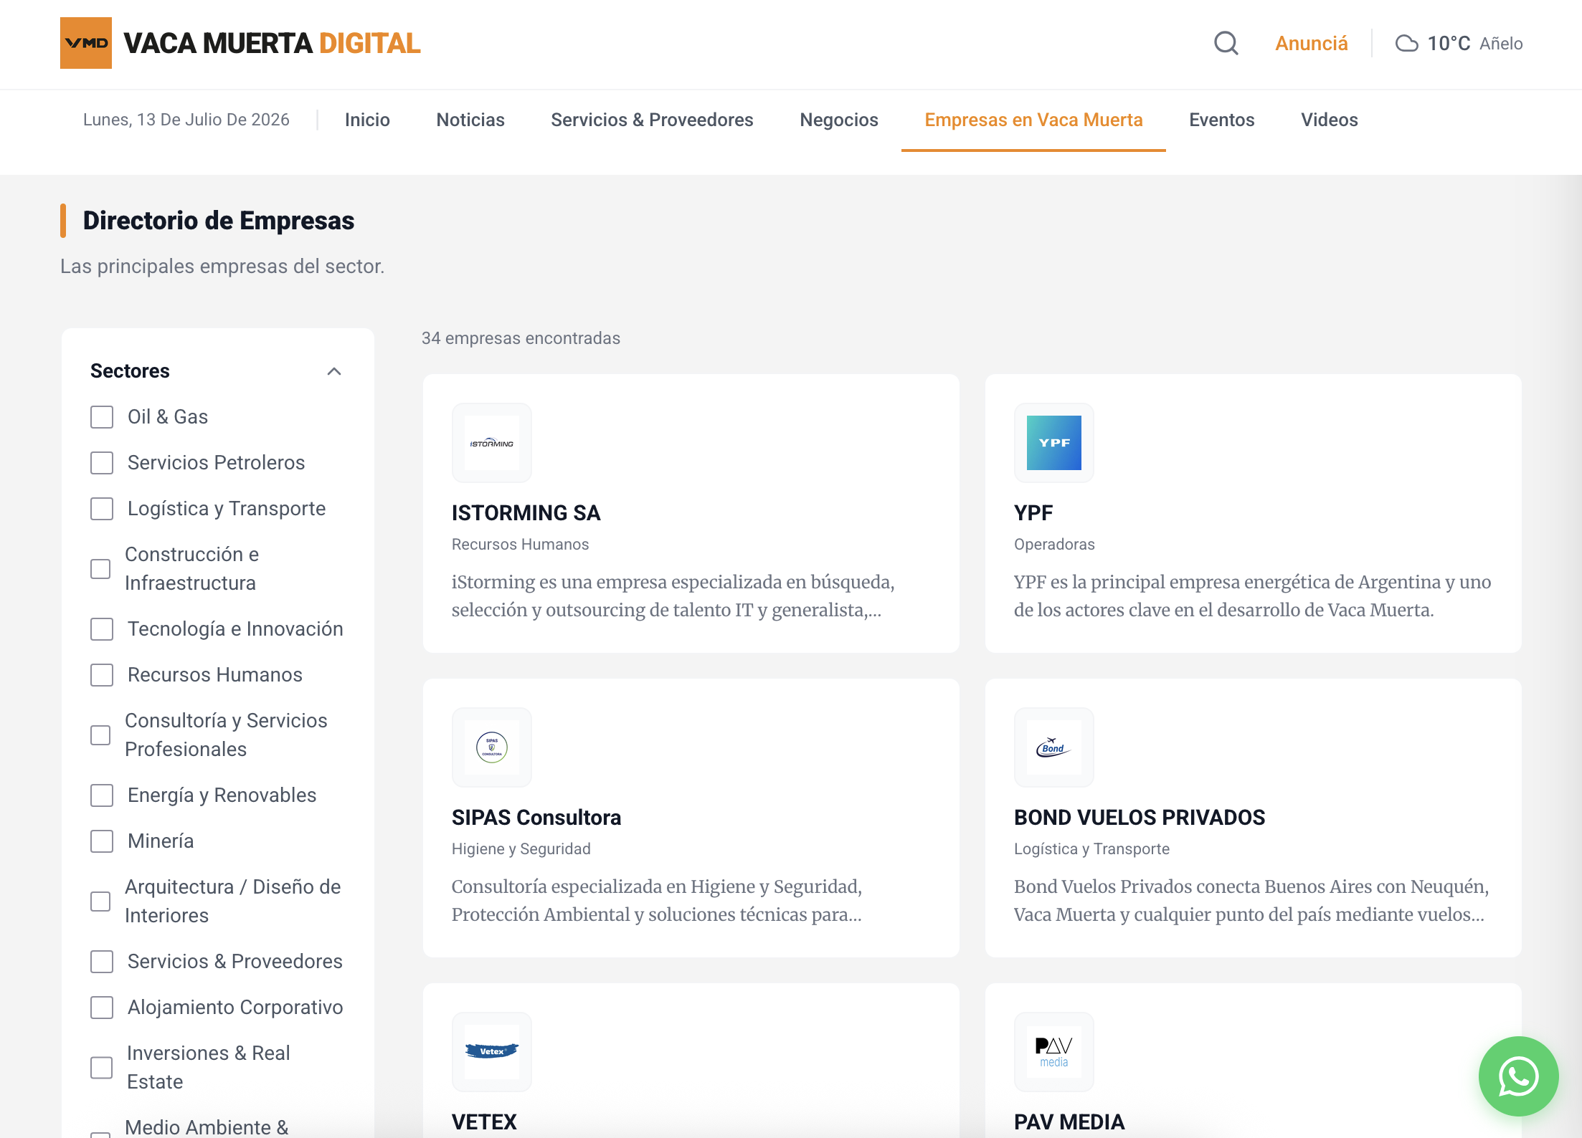Open the BOND VUELOS PRIVADOS title link
The height and width of the screenshot is (1138, 1582).
(1139, 818)
